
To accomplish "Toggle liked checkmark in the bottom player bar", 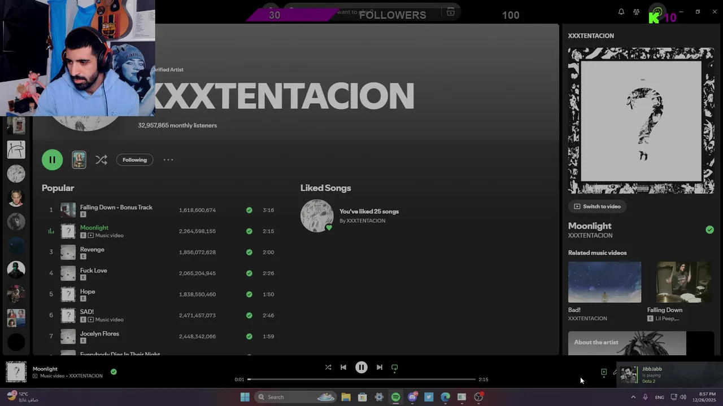I will (x=114, y=372).
